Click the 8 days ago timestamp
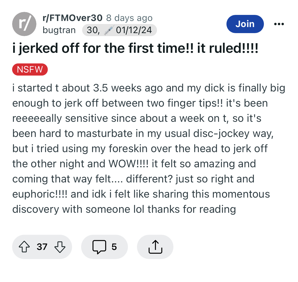The image size is (298, 282). pyautogui.click(x=129, y=18)
